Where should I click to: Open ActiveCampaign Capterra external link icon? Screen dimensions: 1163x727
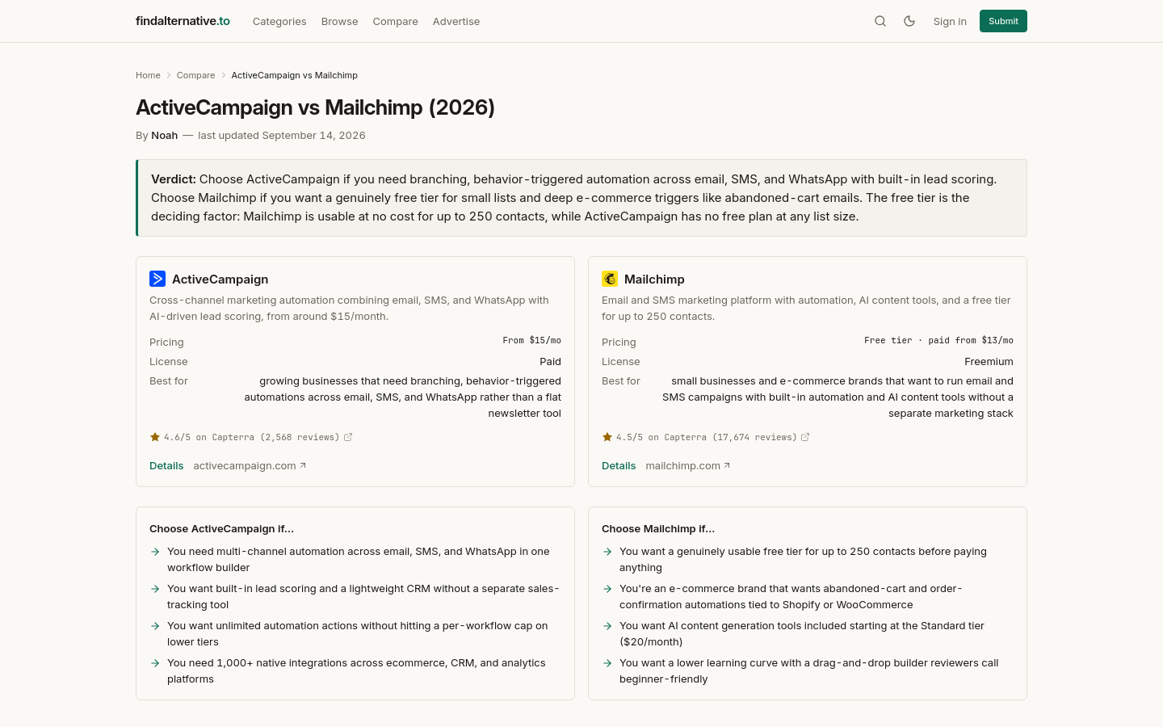pyautogui.click(x=348, y=437)
